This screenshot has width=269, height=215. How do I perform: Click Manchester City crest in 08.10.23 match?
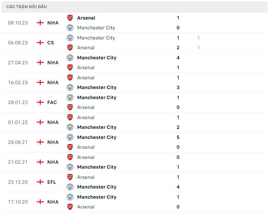tap(70, 28)
